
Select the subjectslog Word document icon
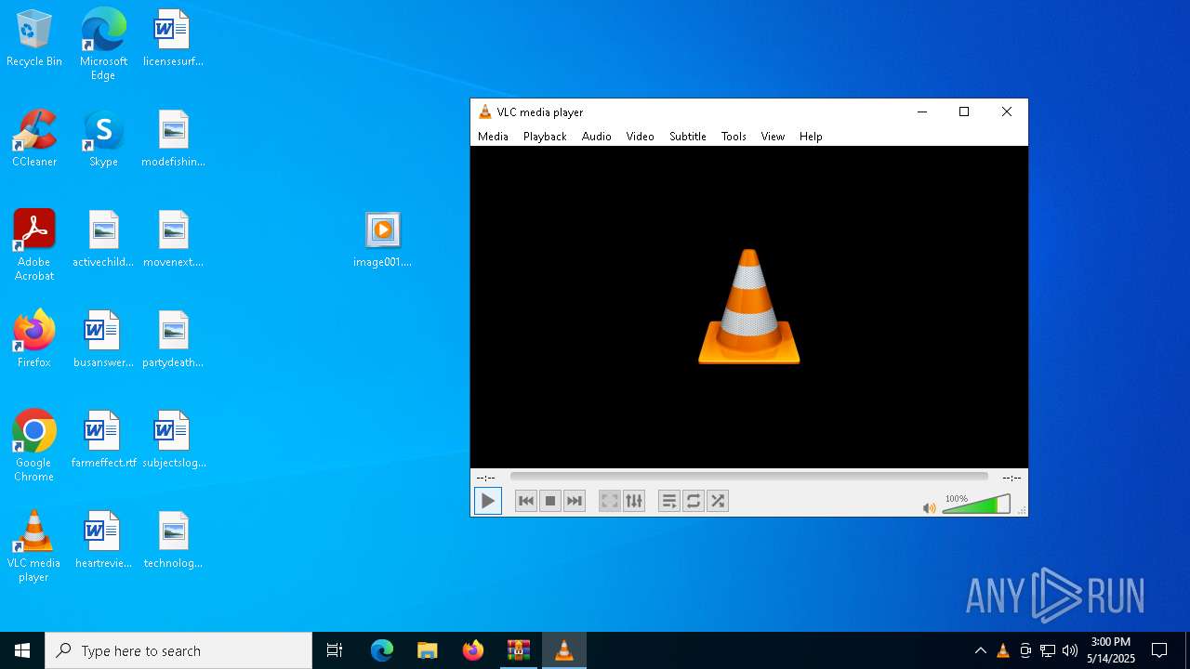(173, 439)
